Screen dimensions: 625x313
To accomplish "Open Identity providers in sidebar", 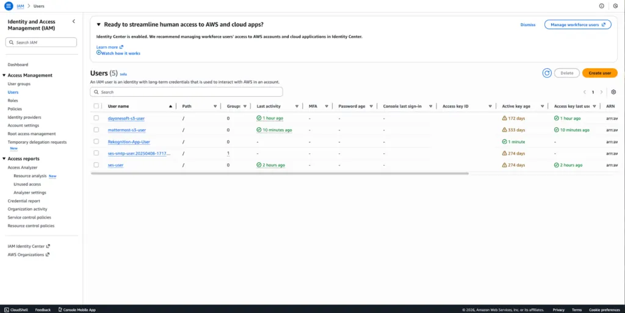I will [24, 118].
